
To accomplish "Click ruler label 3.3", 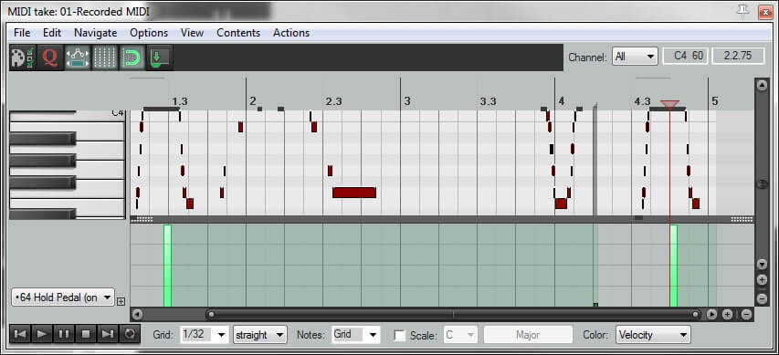I will [488, 101].
